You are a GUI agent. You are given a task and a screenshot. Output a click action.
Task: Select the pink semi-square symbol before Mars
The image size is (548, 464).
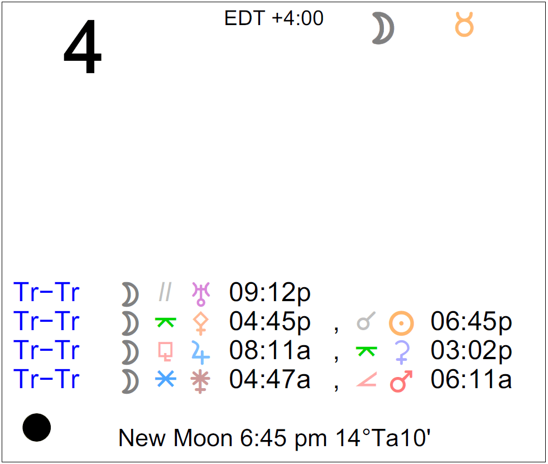pos(366,380)
